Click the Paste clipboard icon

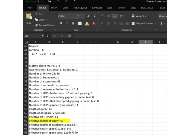29,16
